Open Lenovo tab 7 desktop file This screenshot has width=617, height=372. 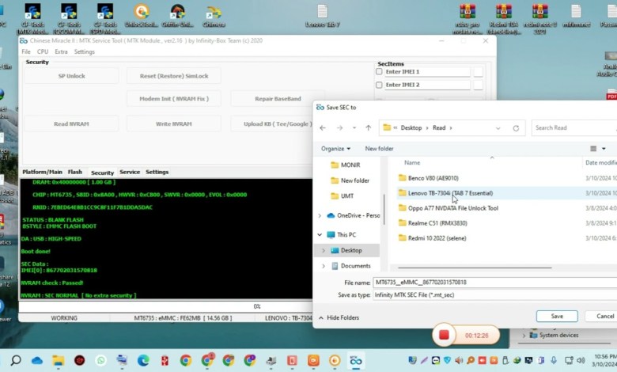[322, 15]
